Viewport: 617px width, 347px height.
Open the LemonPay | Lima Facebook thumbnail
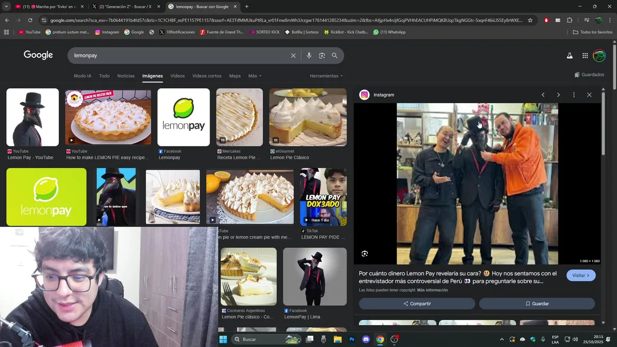(x=315, y=277)
